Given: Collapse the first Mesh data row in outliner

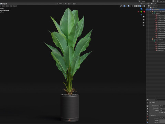Looking at the screenshot, I should pyautogui.click(x=153, y=13).
